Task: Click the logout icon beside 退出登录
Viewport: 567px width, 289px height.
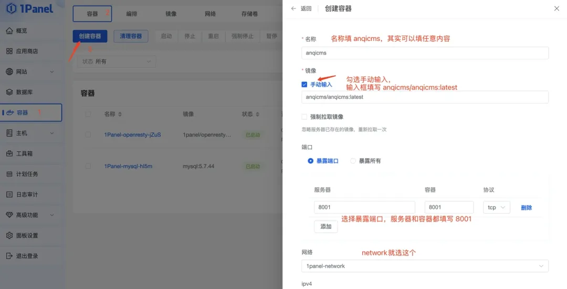Action: coord(9,256)
